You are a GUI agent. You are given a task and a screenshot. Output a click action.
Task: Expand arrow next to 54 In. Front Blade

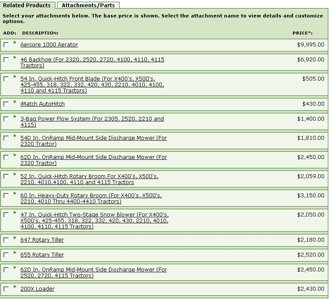pyautogui.click(x=15, y=76)
